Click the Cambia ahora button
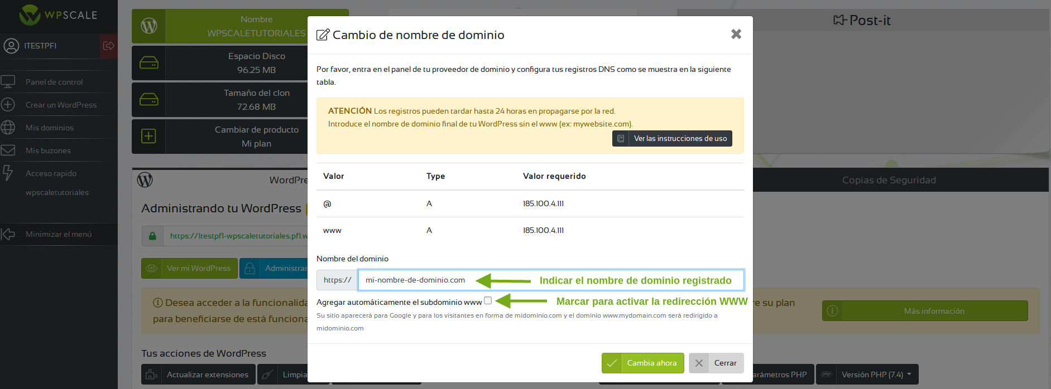 tap(643, 363)
